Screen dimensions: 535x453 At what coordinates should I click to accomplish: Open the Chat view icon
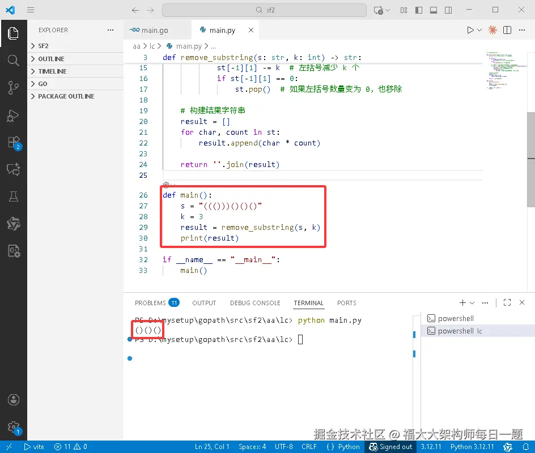[x=13, y=169]
